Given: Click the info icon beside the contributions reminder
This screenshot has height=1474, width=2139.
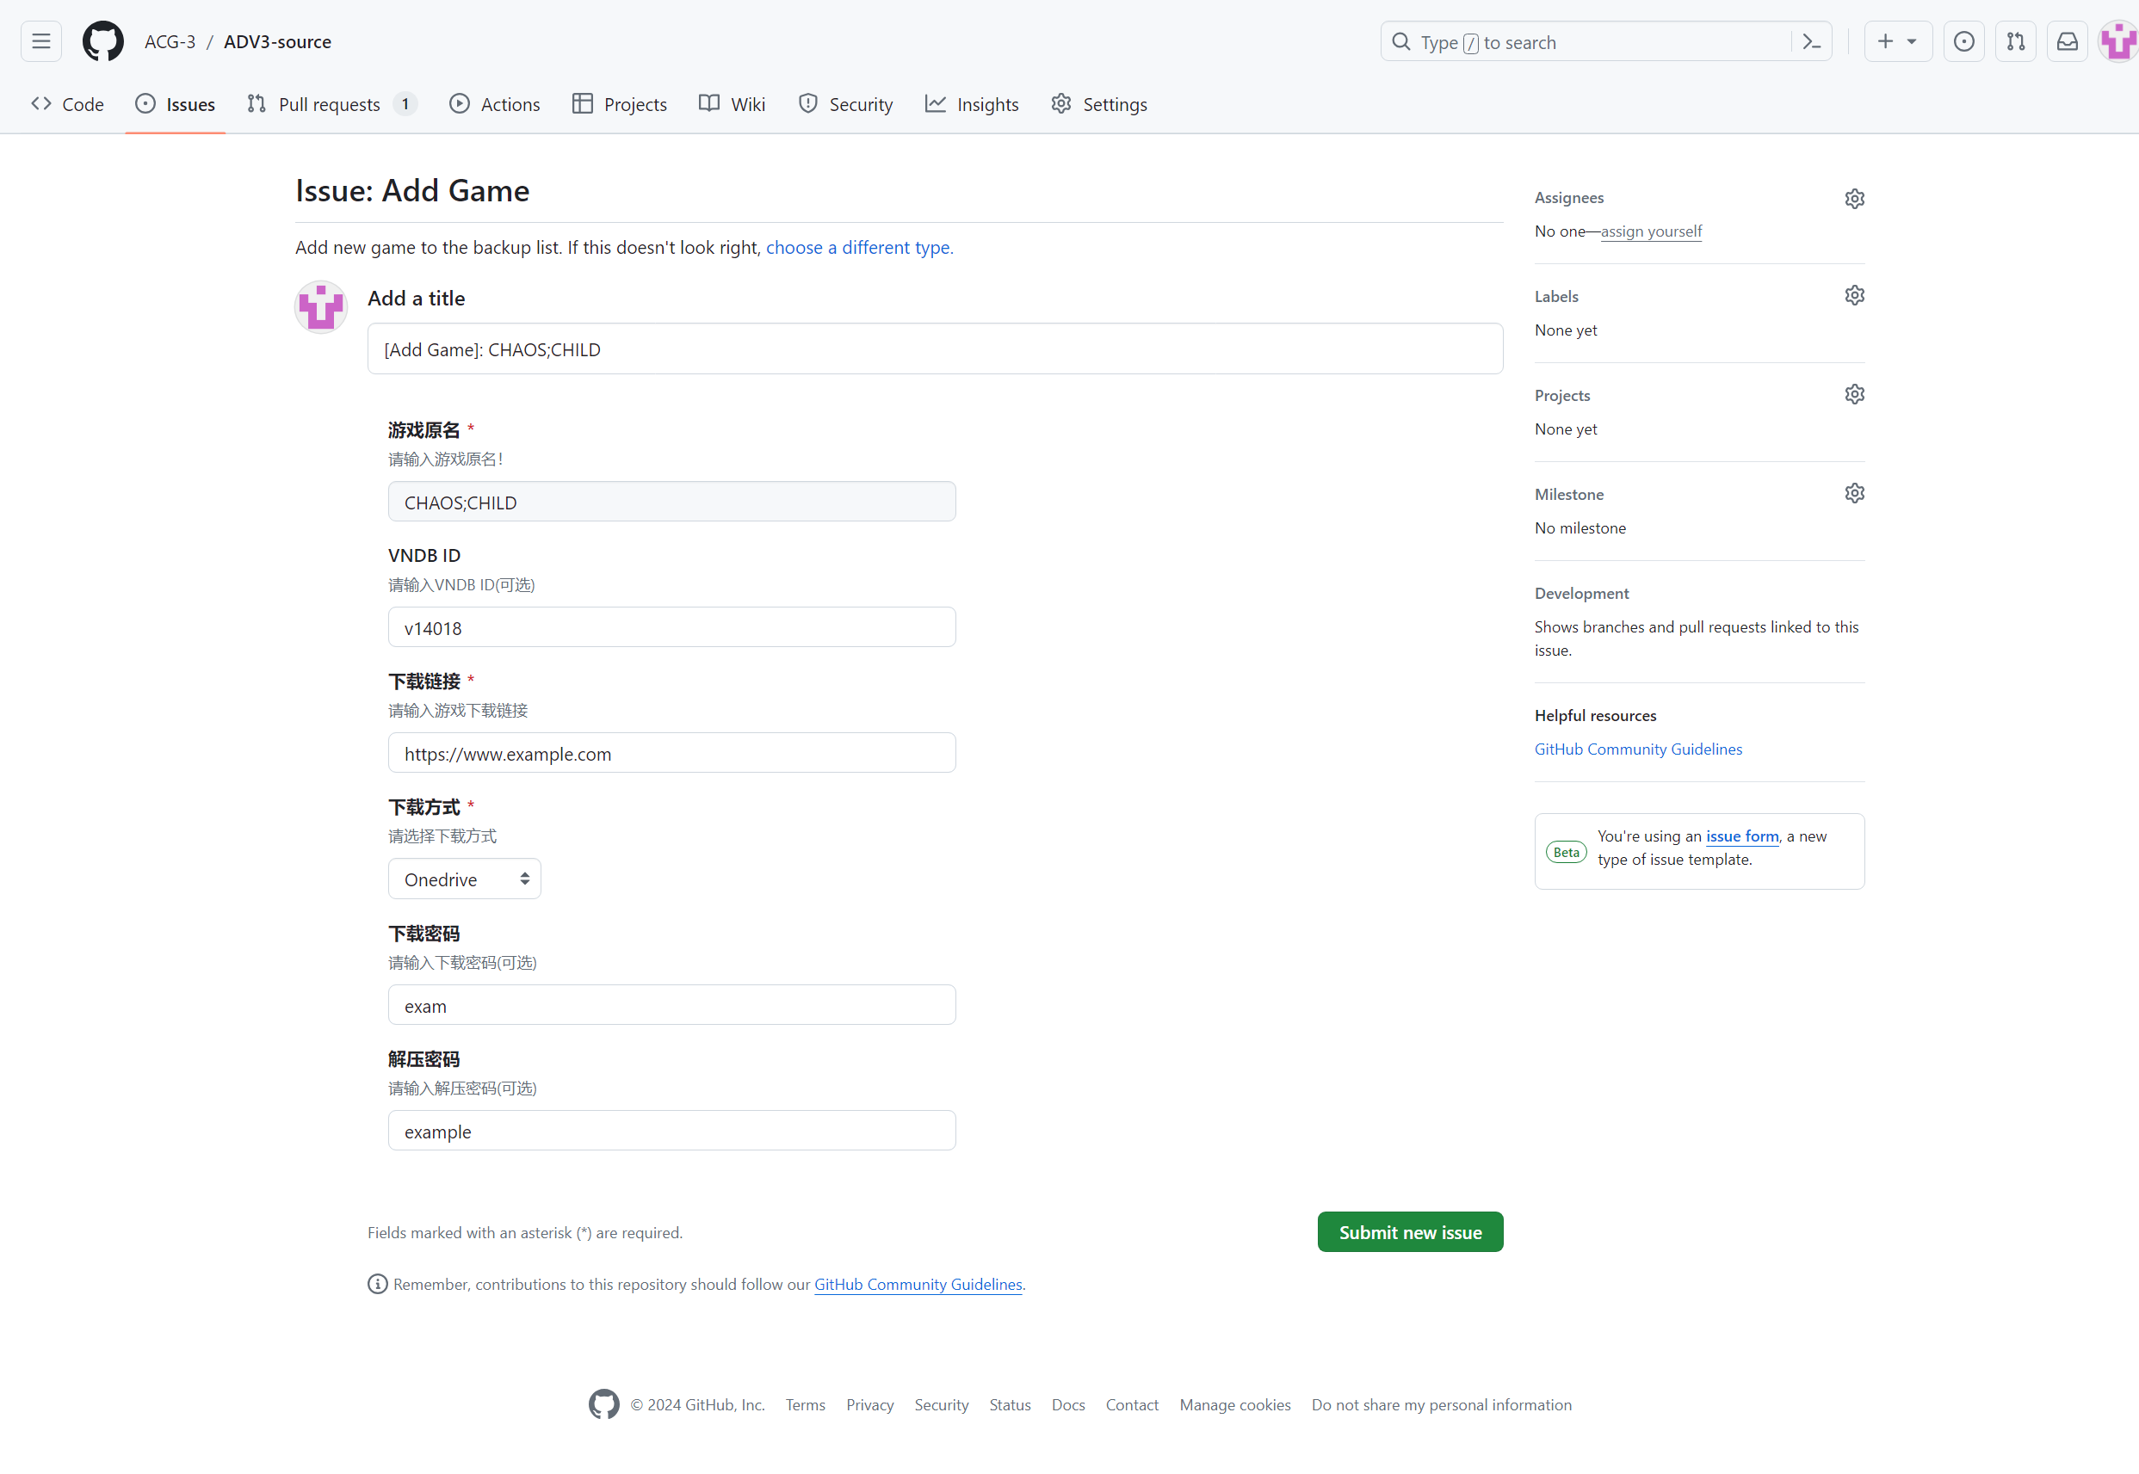Looking at the screenshot, I should click(x=377, y=1284).
